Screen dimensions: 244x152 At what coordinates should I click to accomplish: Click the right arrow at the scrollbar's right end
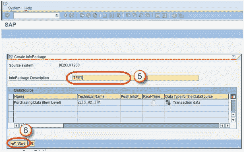coord(227,125)
